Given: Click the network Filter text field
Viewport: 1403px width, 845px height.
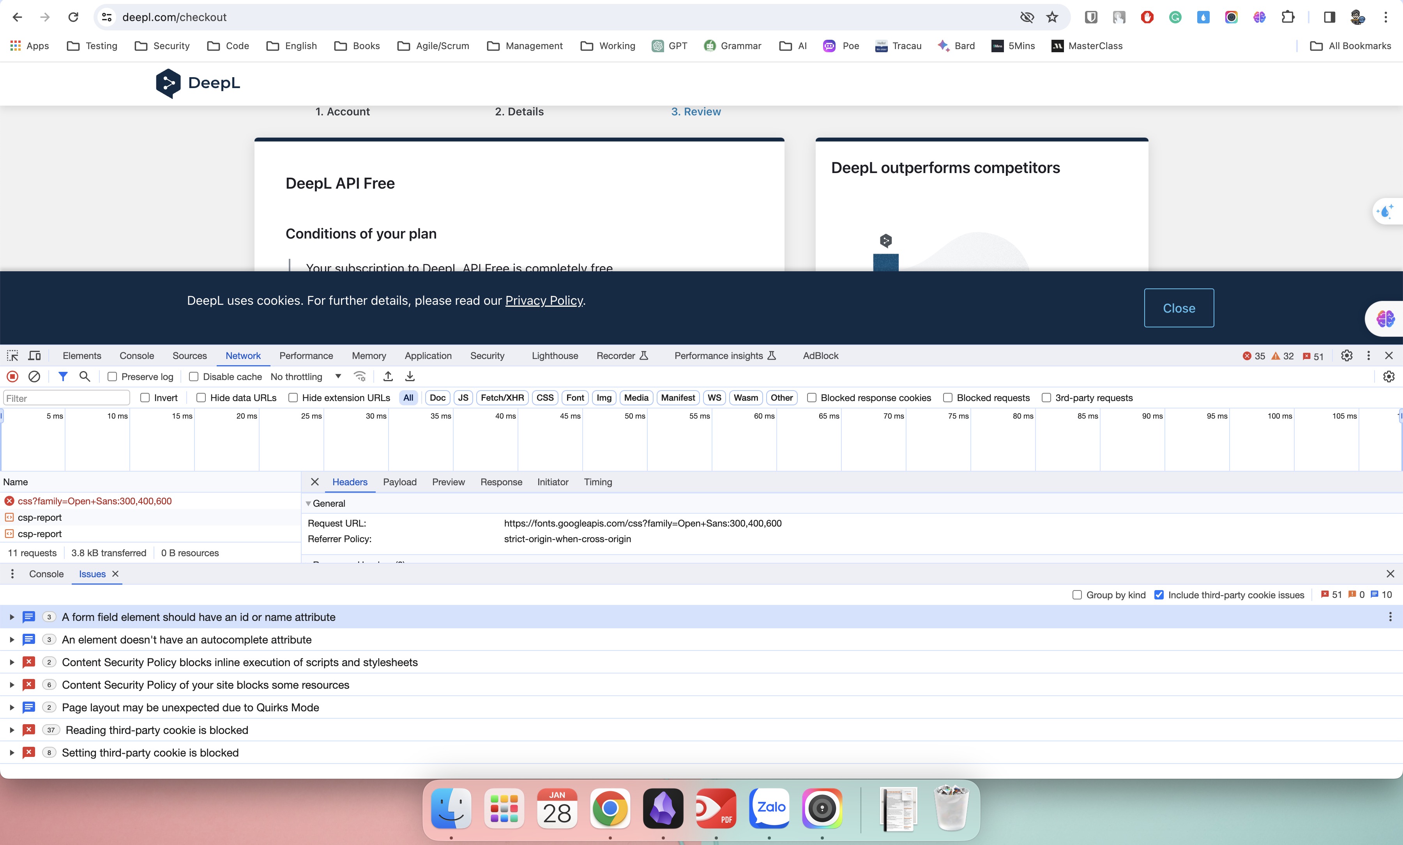Looking at the screenshot, I should (67, 398).
